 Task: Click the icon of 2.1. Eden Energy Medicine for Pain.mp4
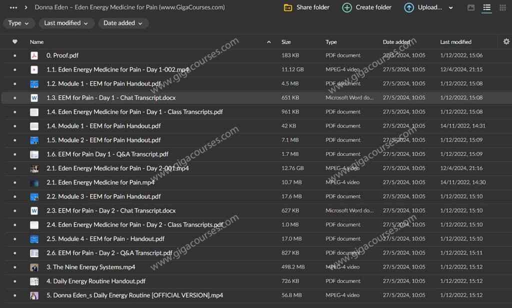(34, 182)
